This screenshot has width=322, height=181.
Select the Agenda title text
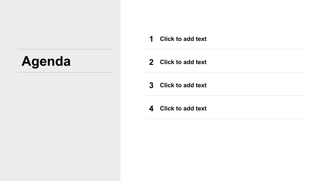[46, 61]
